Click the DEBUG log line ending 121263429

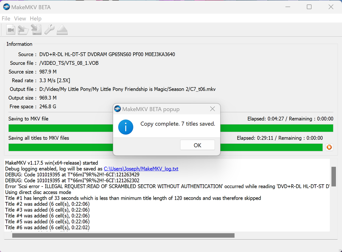(72, 175)
